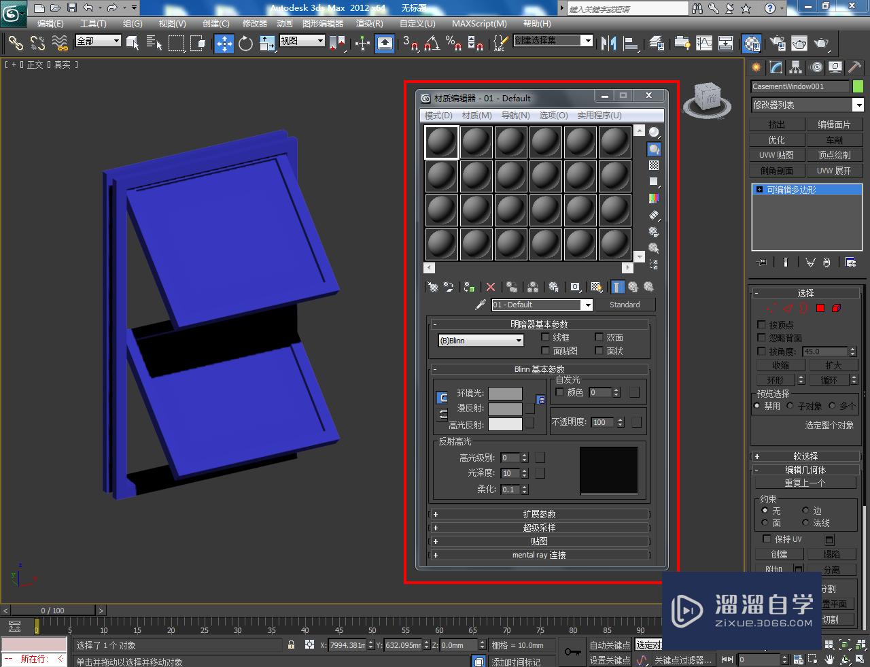
Task: Open the 渲染(R) main menu
Action: [x=370, y=23]
